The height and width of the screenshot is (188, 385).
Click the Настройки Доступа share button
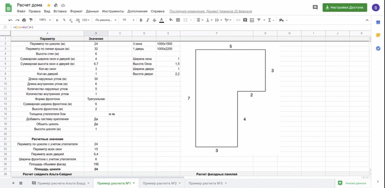pyautogui.click(x=345, y=7)
